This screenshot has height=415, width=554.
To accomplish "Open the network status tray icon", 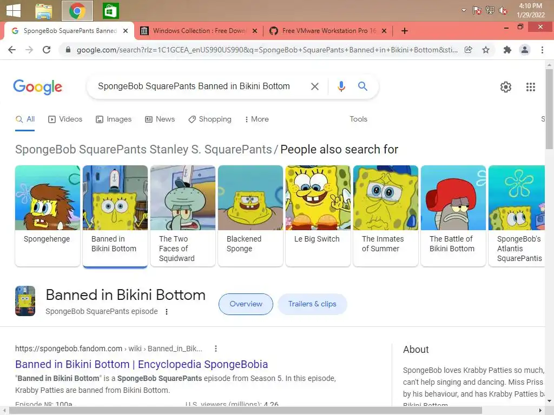I will [490, 10].
